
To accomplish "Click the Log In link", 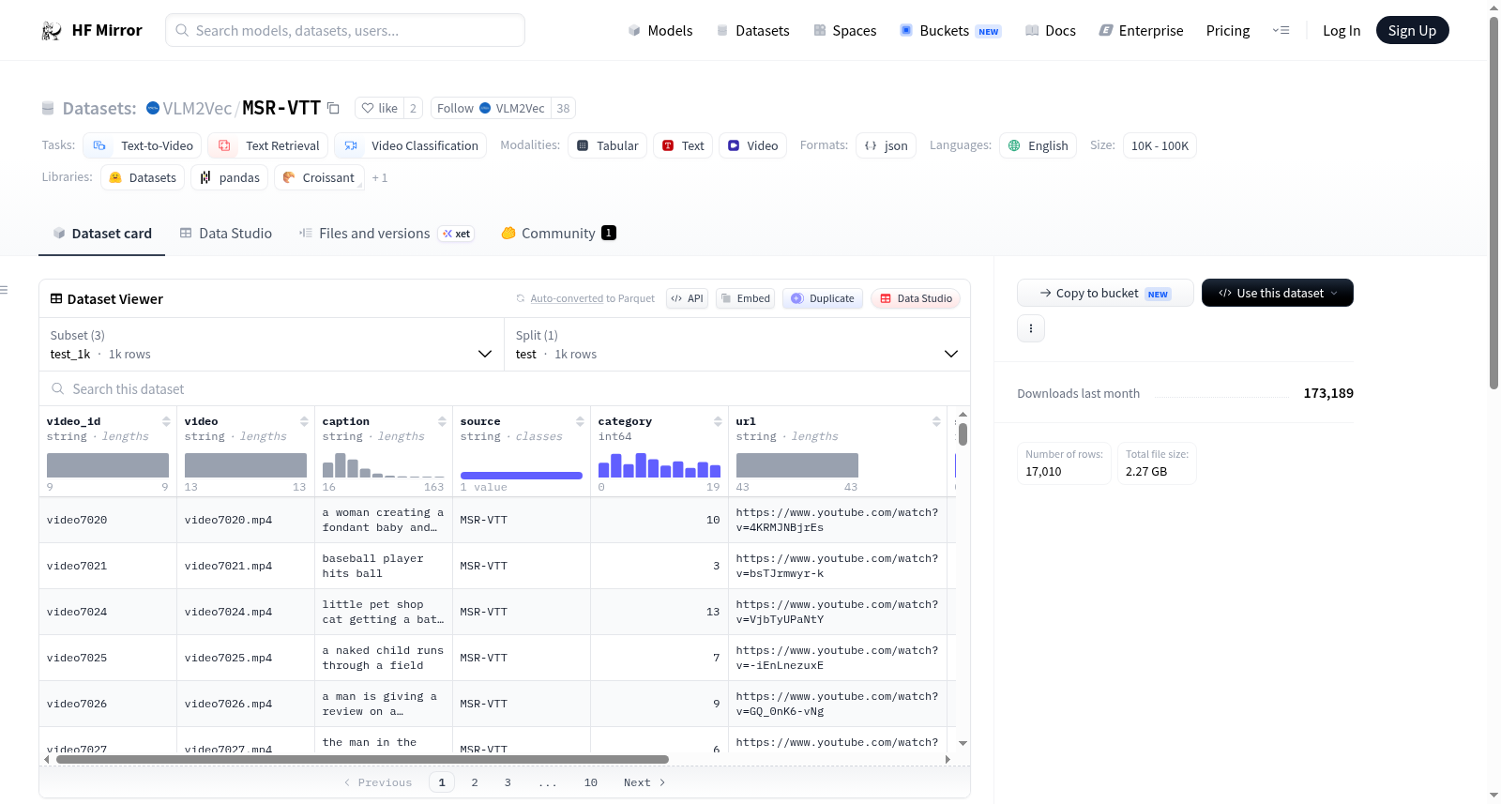I will [x=1342, y=31].
